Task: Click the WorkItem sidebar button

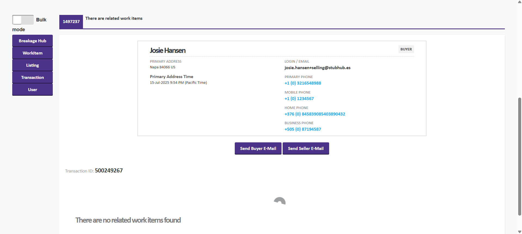Action: click(x=32, y=53)
